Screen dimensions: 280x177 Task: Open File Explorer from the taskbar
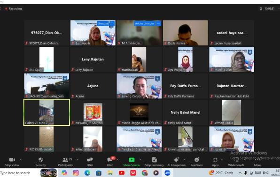110,173
